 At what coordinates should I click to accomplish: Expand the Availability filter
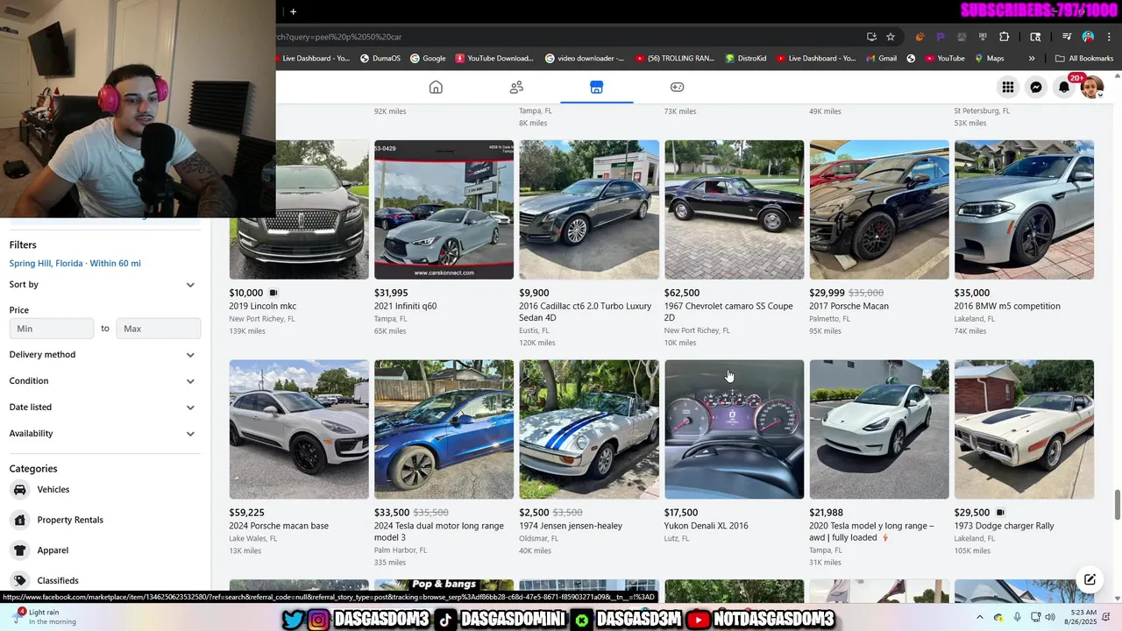tap(104, 434)
